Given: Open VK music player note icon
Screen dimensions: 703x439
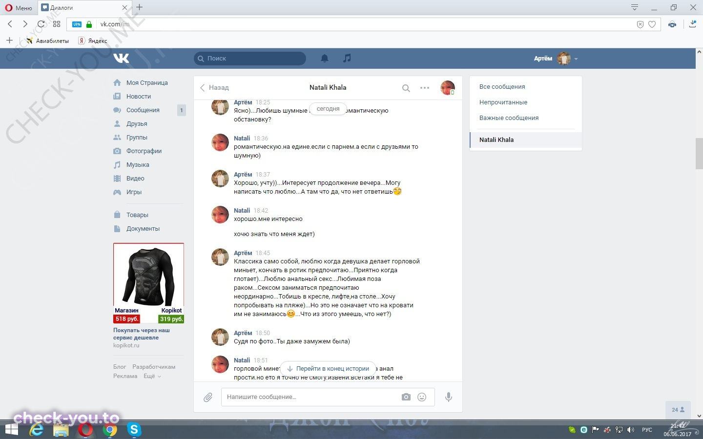Looking at the screenshot, I should click(x=347, y=58).
